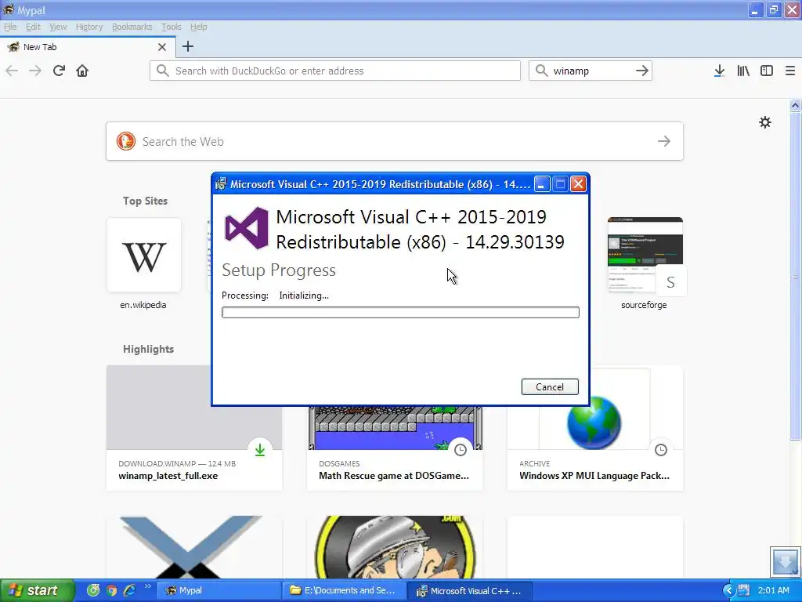
Task: Submit the winamp search arrow
Action: click(x=642, y=71)
